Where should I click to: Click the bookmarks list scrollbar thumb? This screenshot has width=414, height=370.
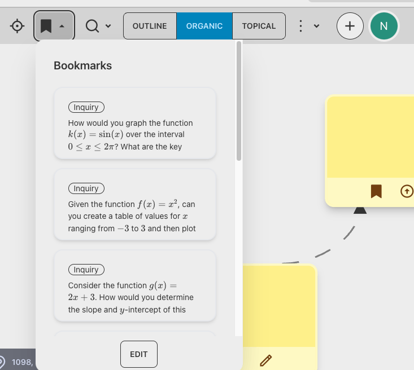239,101
